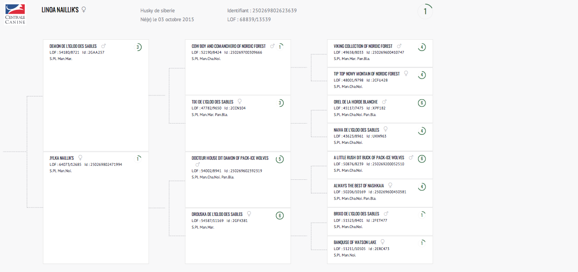Click circled 5 badge on Docteur House card

280,159
